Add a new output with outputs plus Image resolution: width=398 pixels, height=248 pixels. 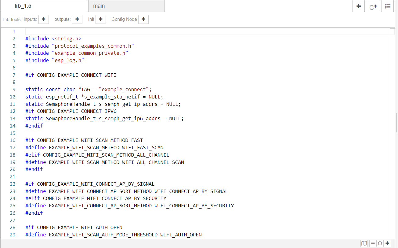[x=77, y=19]
